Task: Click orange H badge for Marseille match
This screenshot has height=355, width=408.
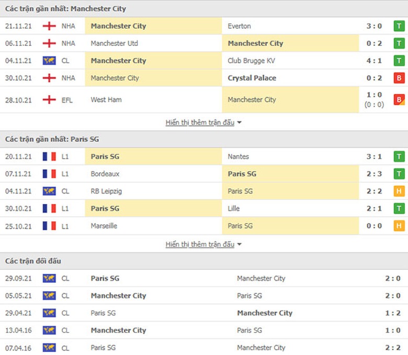Action: 399,226
